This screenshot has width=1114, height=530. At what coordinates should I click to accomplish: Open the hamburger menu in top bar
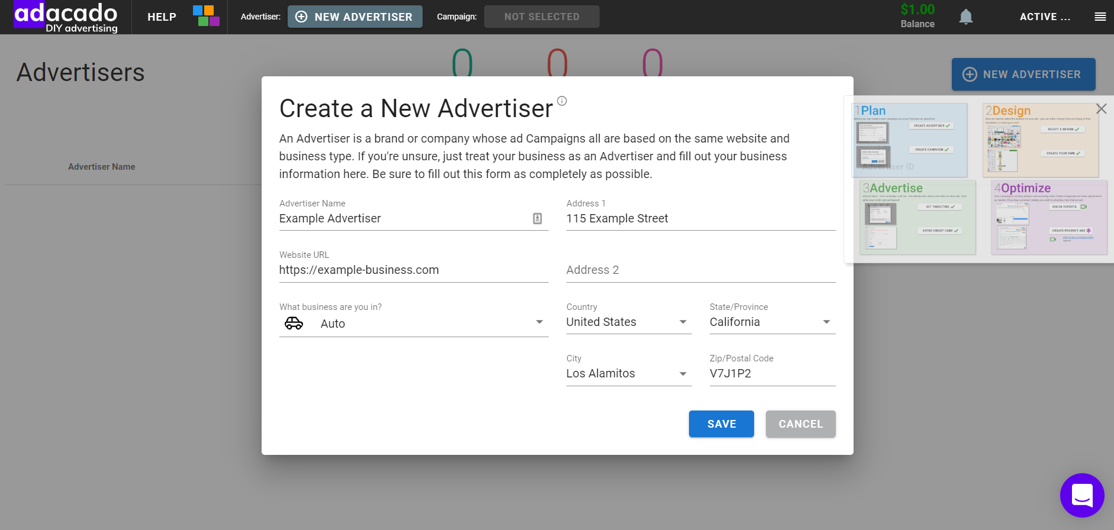tap(1100, 17)
